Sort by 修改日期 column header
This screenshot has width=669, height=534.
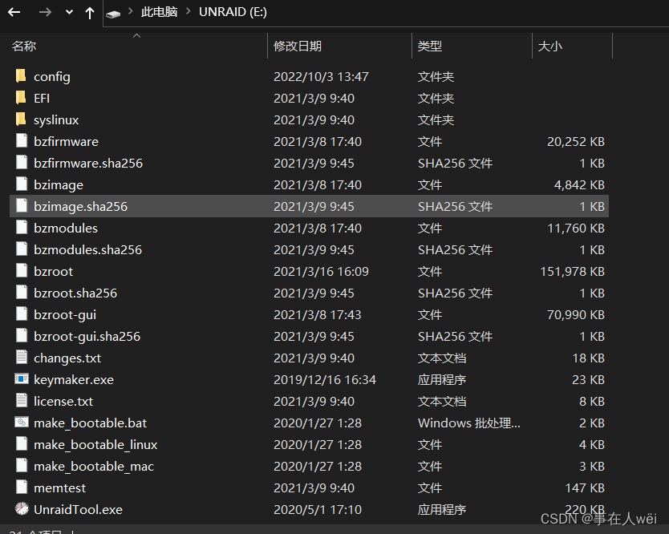click(298, 46)
